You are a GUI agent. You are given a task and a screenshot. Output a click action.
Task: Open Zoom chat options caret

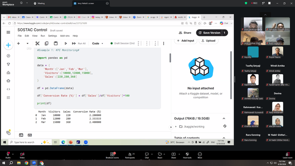152,154
